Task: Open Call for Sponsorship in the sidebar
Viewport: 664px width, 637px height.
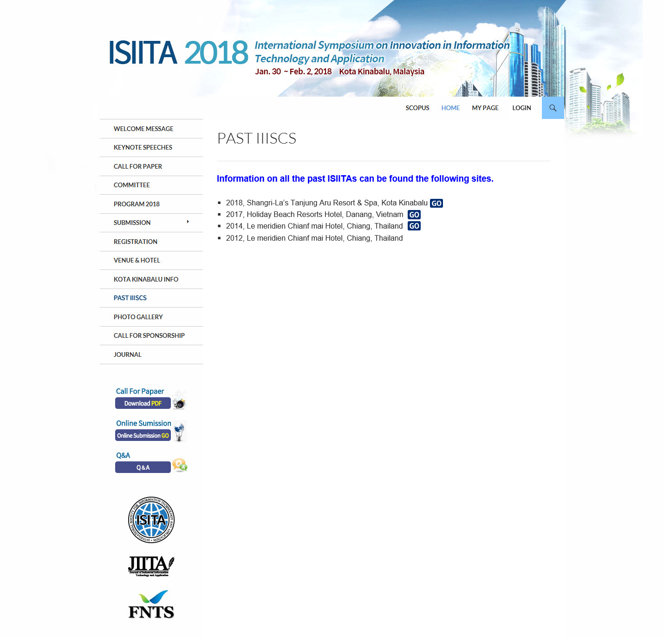Action: coord(151,335)
